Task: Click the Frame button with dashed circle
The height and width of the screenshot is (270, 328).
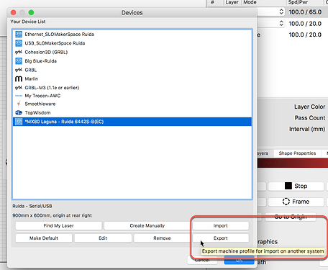Action: 296,202
